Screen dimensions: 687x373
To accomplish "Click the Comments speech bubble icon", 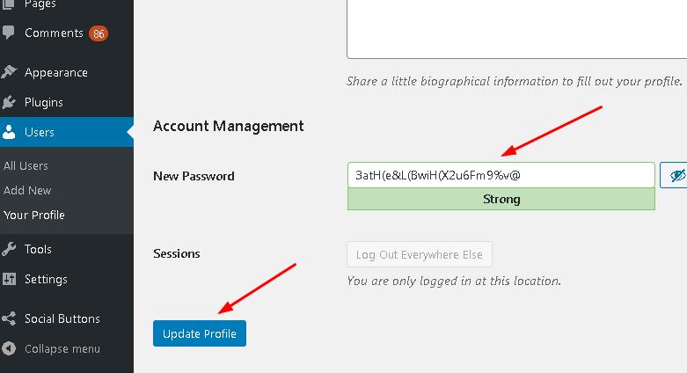I will tap(10, 33).
